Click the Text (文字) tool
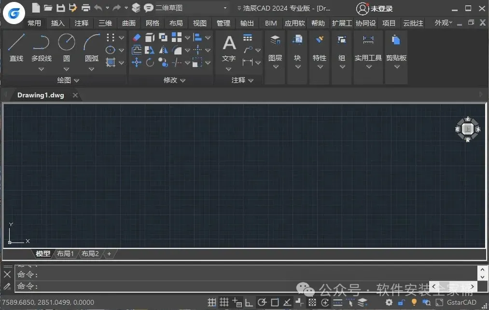This screenshot has width=489, height=310. pos(229,47)
